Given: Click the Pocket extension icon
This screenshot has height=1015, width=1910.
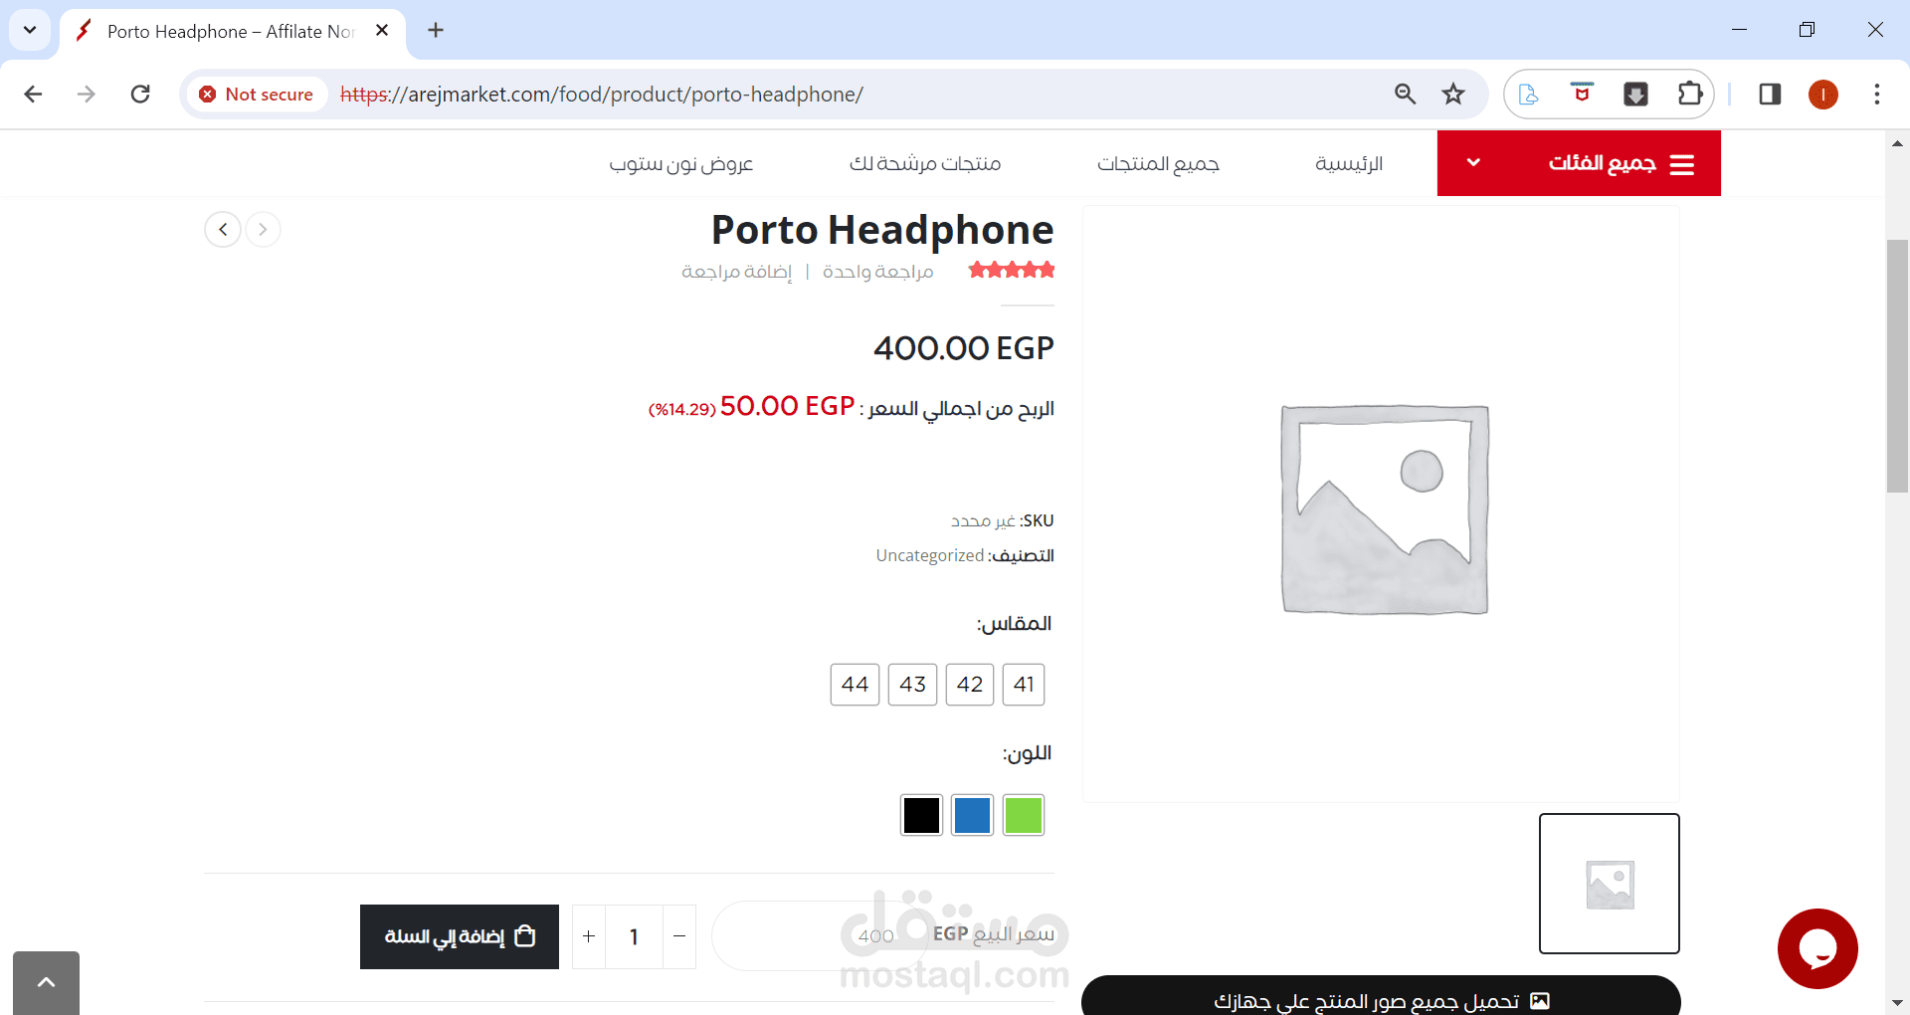Looking at the screenshot, I should coord(1582,93).
